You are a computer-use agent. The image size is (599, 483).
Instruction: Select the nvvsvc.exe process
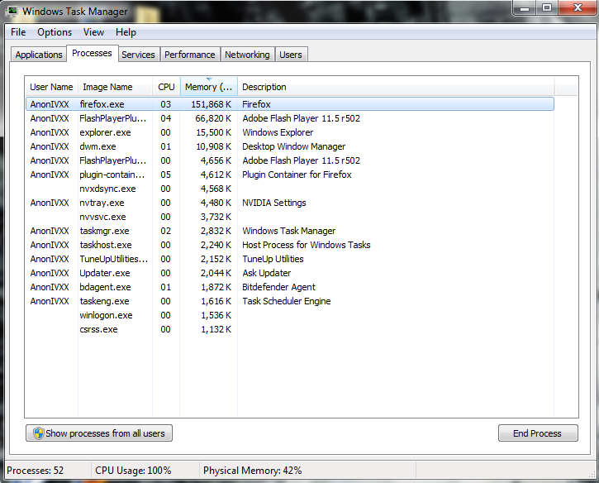290,217
